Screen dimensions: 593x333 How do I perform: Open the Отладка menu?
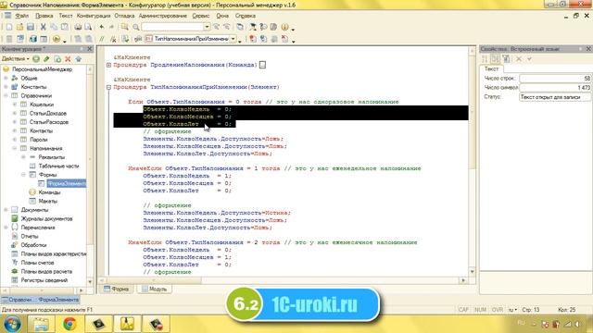(124, 16)
